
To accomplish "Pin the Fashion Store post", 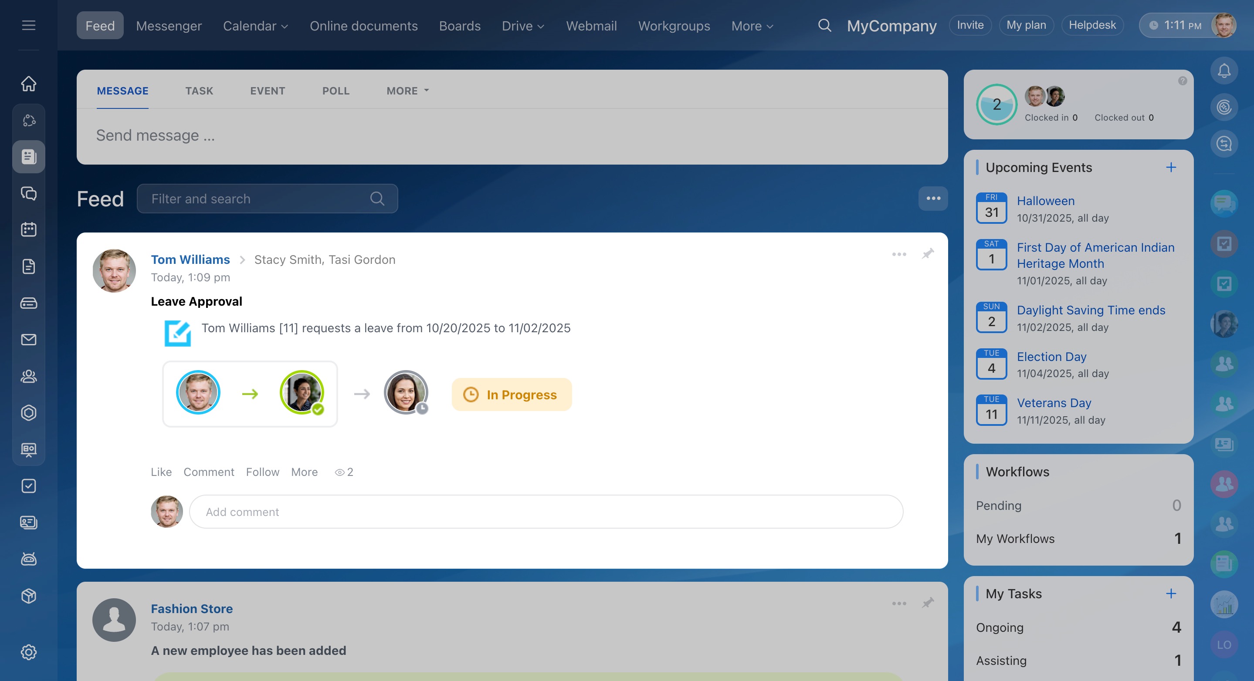I will point(927,603).
